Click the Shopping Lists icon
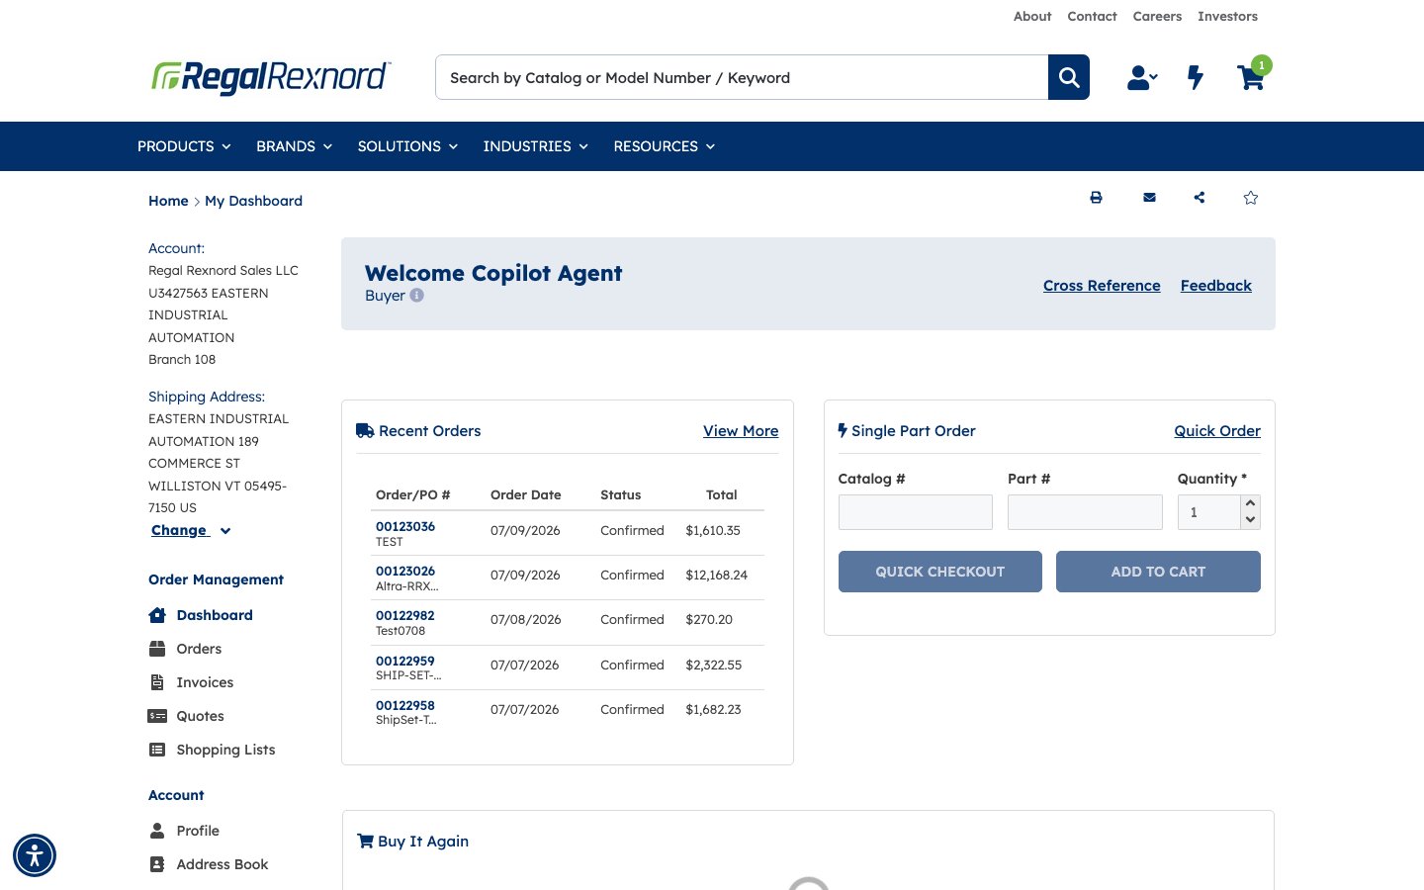Image resolution: width=1424 pixels, height=890 pixels. pos(157,750)
